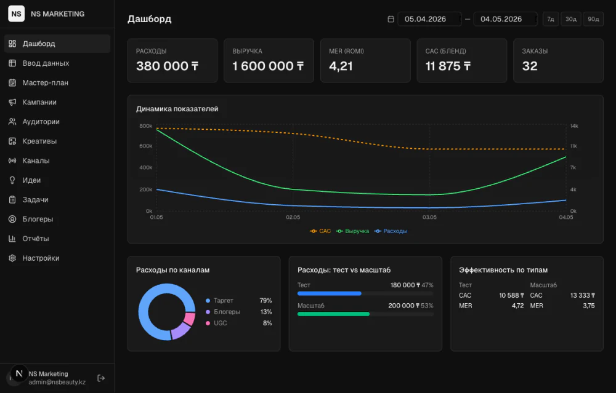Click the blue Тест spending progress bar
The image size is (616, 393).
point(329,293)
